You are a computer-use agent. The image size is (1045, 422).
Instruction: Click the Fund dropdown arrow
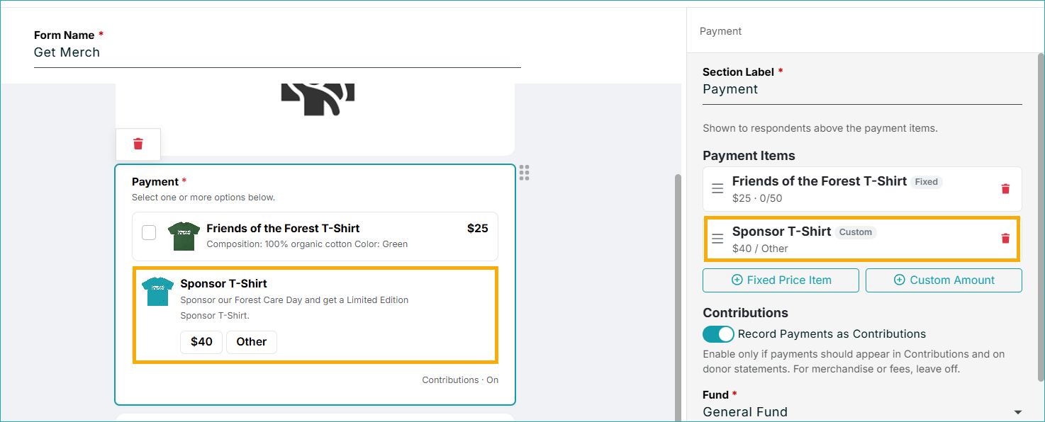click(x=1018, y=413)
